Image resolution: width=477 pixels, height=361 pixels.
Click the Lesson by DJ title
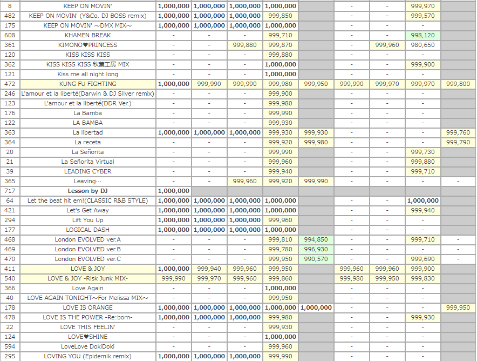[87, 191]
